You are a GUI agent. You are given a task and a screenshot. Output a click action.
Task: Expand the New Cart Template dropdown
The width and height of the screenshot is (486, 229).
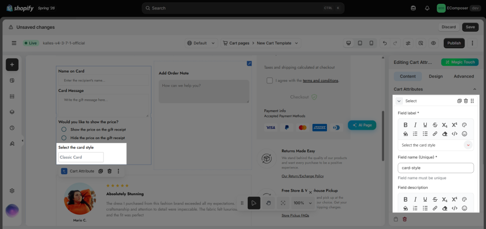(278, 43)
